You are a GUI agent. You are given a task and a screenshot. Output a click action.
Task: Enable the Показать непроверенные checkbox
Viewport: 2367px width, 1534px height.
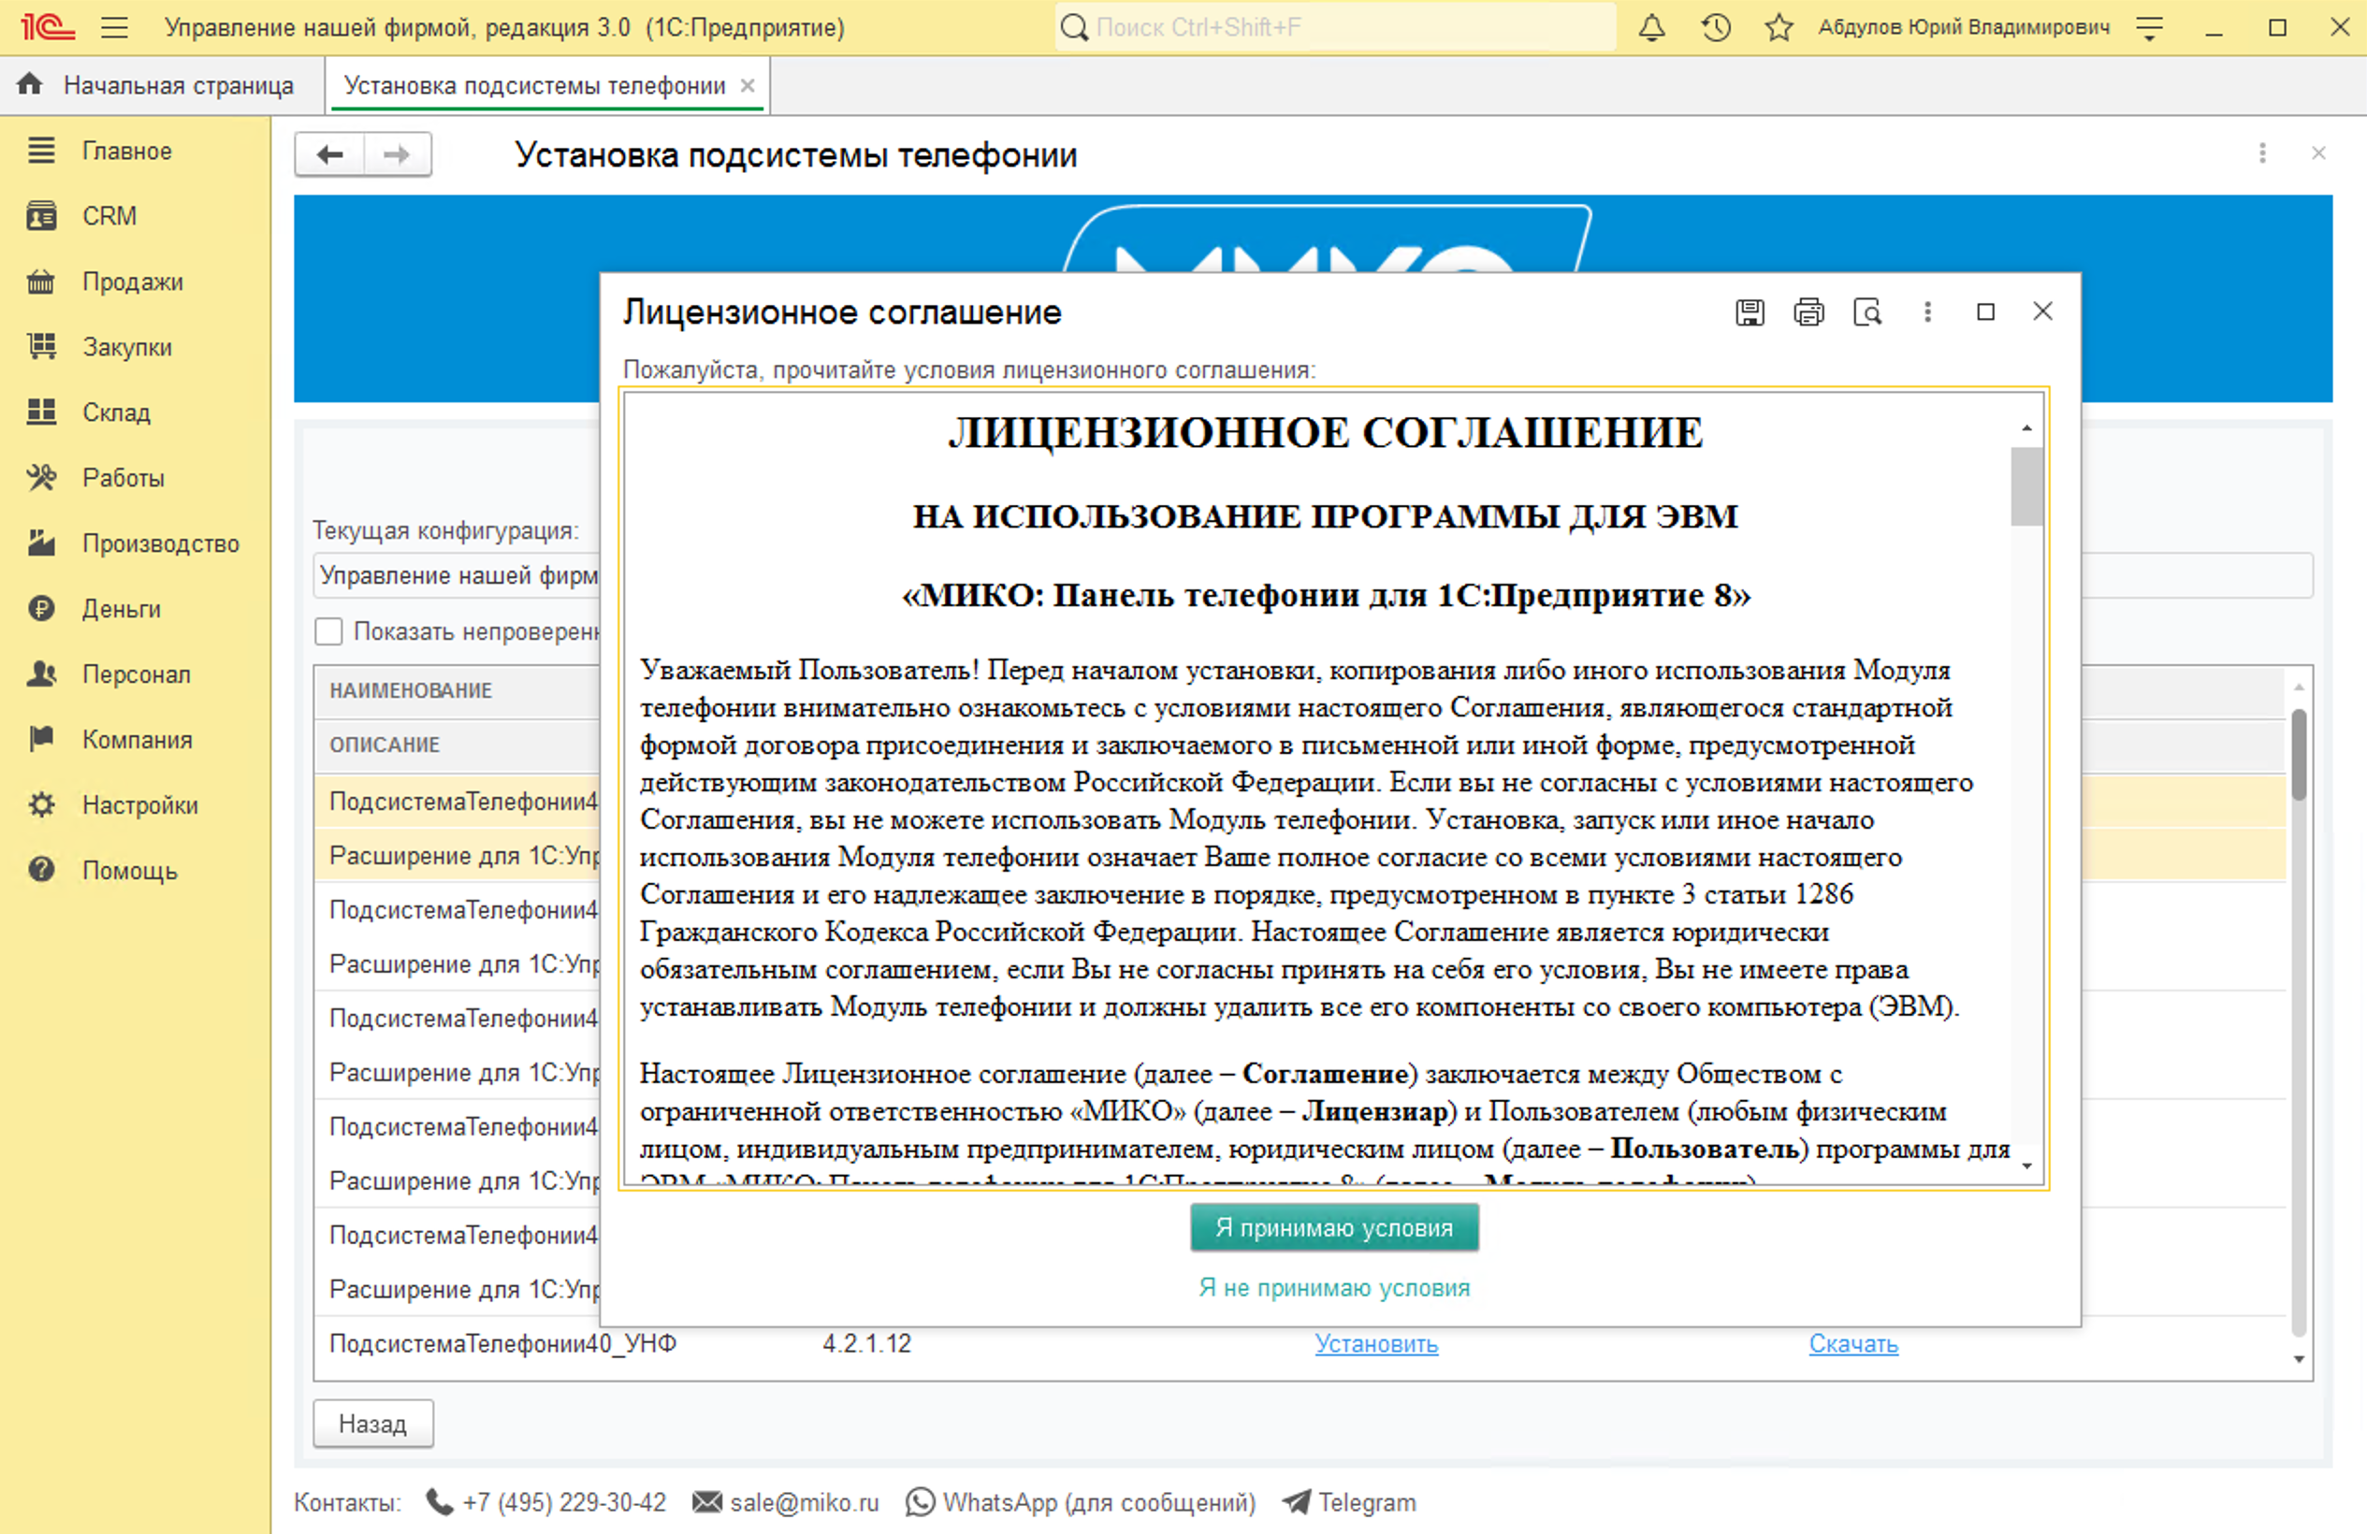pyautogui.click(x=328, y=631)
